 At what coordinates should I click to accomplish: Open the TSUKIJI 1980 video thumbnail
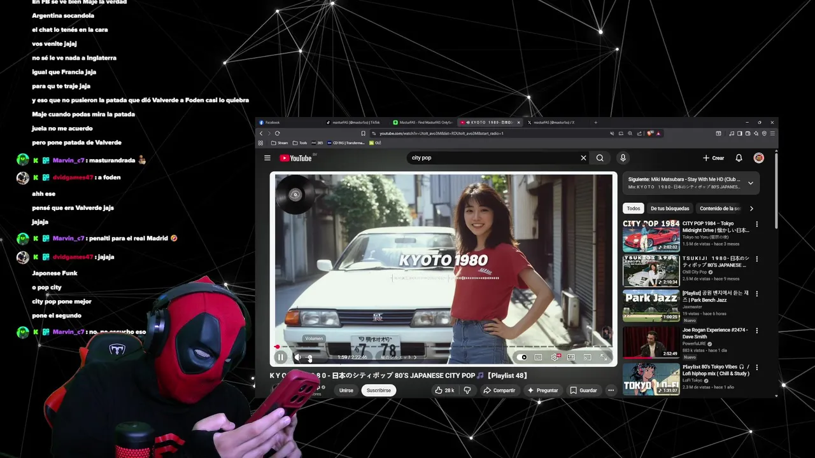tap(651, 270)
